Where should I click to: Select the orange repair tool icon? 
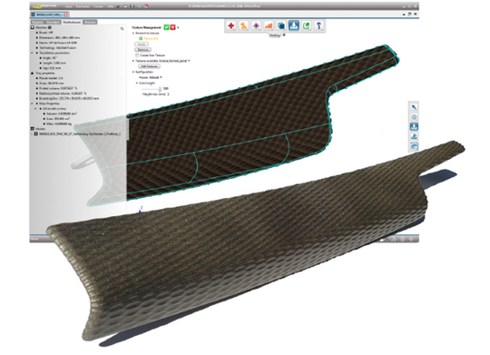(243, 25)
